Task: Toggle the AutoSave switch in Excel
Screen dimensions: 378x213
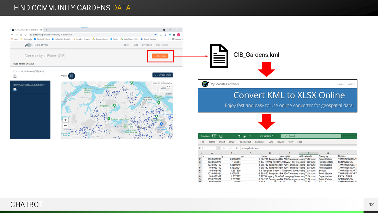Action: click(214, 136)
